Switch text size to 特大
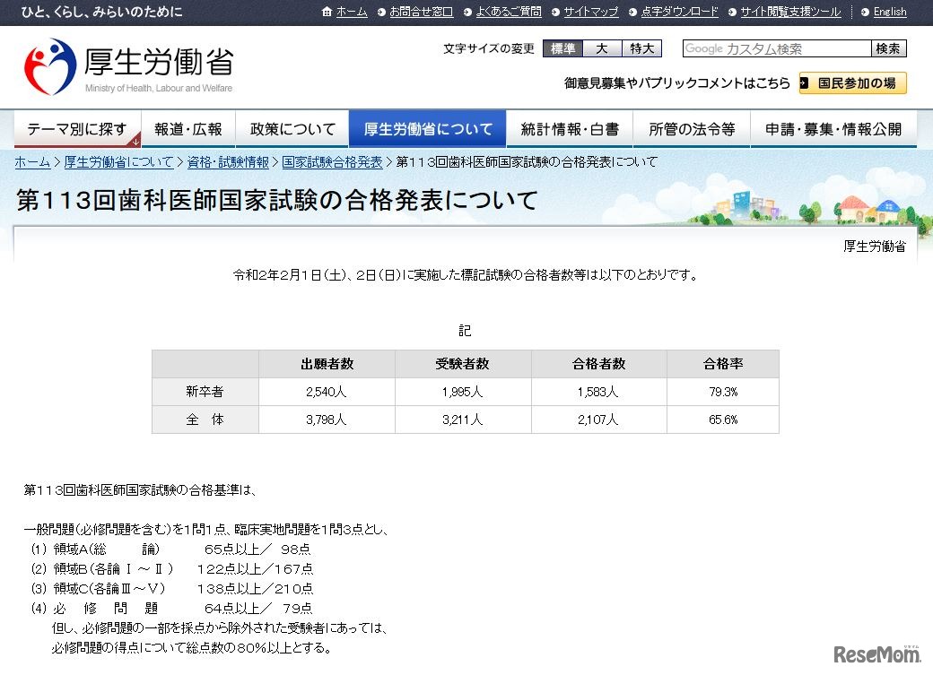 click(641, 48)
